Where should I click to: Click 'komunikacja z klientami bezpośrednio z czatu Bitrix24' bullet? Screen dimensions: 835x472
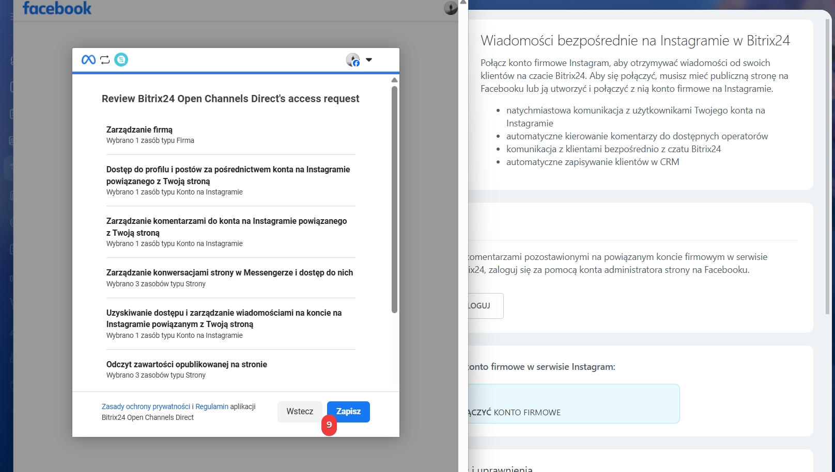coord(613,149)
